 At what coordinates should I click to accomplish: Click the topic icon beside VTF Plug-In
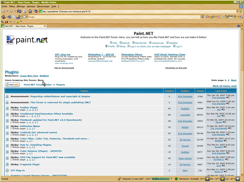(7, 170)
